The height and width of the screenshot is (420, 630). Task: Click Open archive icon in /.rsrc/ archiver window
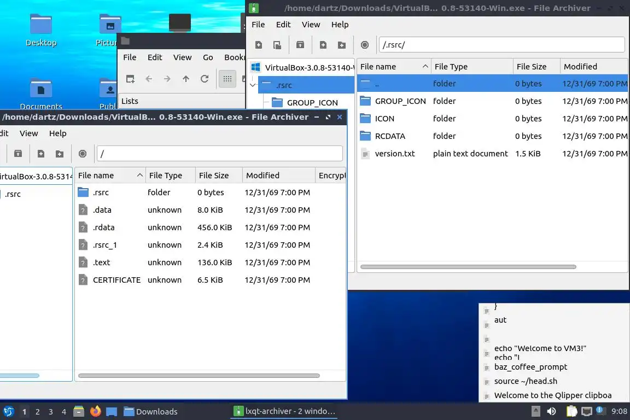[x=277, y=45]
